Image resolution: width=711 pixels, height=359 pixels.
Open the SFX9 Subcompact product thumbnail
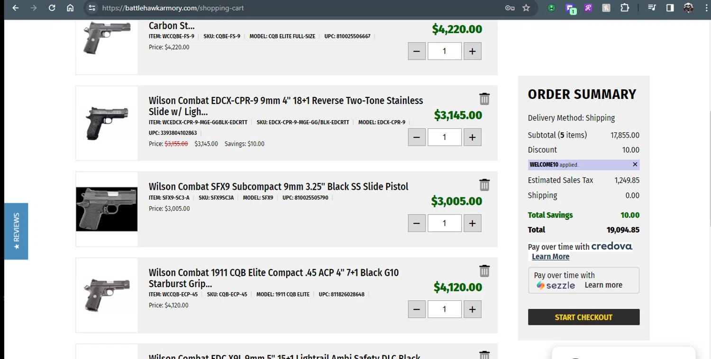coord(107,209)
